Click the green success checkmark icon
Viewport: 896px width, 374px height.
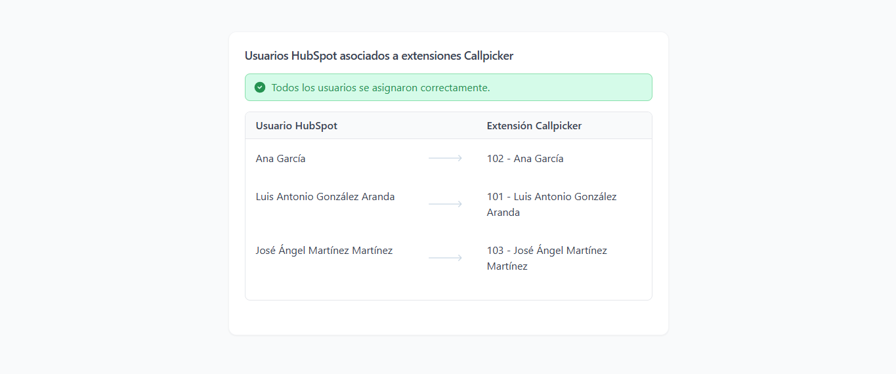[260, 87]
